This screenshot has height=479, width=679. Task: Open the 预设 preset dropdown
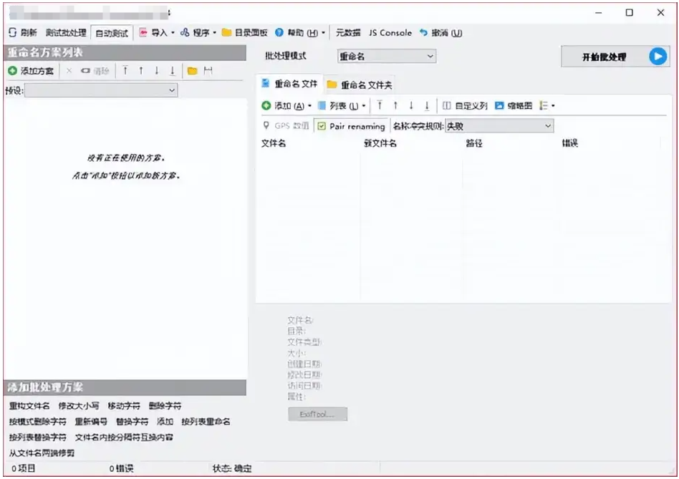[x=101, y=90]
